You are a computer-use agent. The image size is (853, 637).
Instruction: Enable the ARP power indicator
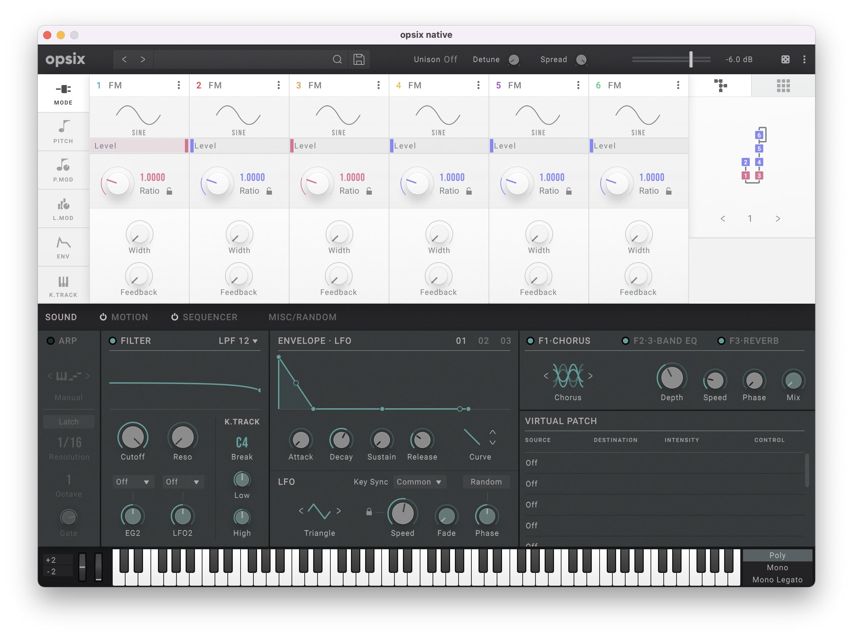coord(51,341)
